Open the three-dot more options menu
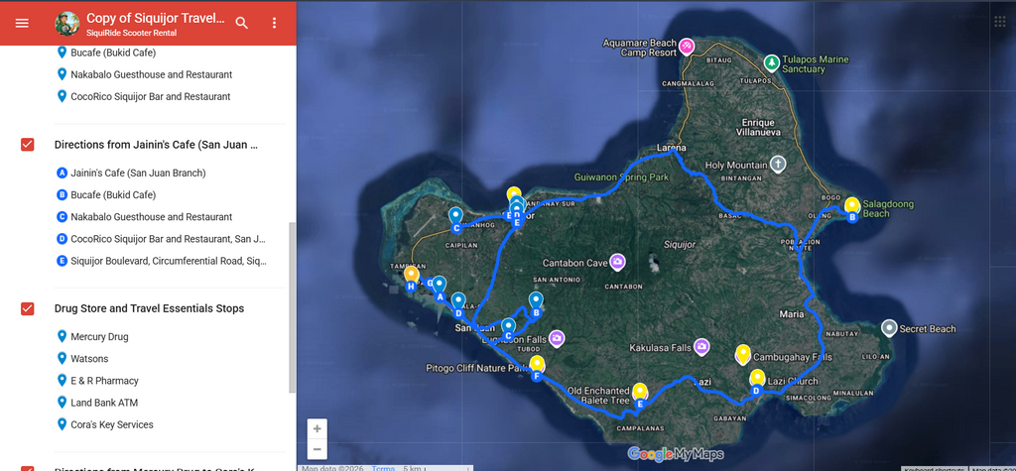The image size is (1016, 471). [x=274, y=24]
